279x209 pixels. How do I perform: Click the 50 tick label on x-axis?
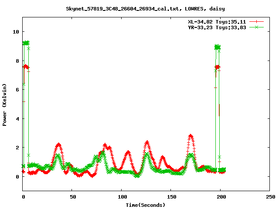coord(72,197)
